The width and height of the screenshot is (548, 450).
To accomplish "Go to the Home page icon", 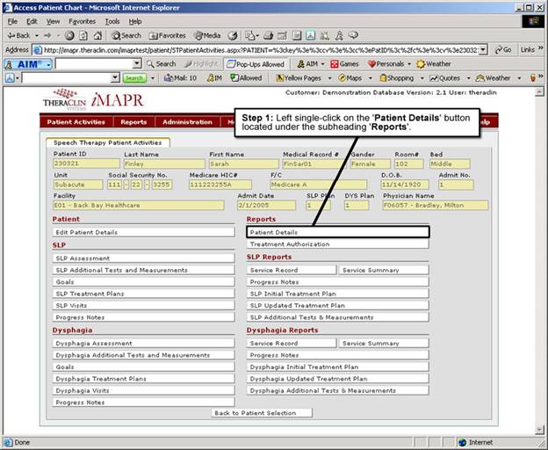I will tap(97, 35).
